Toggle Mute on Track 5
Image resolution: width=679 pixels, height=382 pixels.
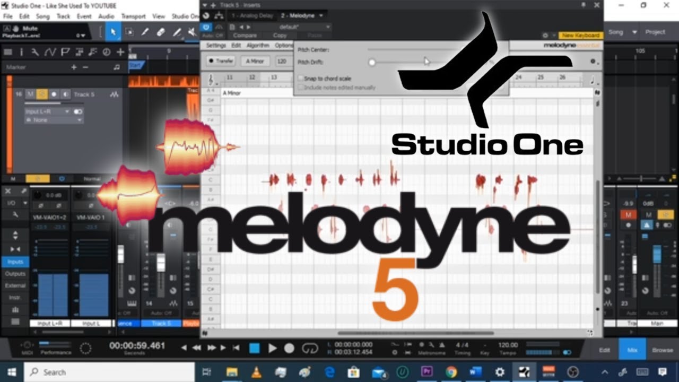[x=30, y=94]
